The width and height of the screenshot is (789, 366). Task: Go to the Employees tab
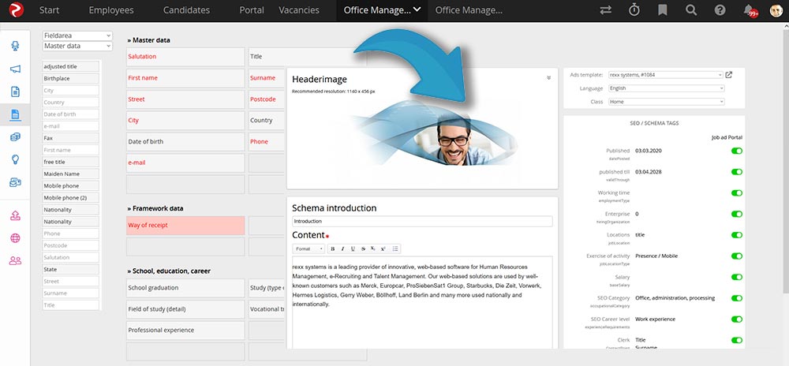point(111,10)
